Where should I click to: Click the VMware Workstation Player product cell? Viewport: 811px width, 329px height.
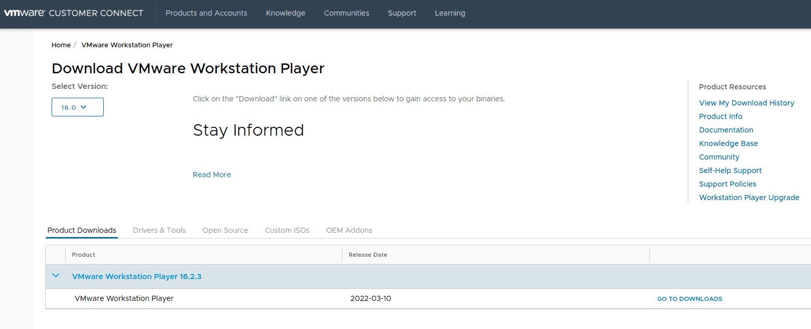pyautogui.click(x=124, y=298)
